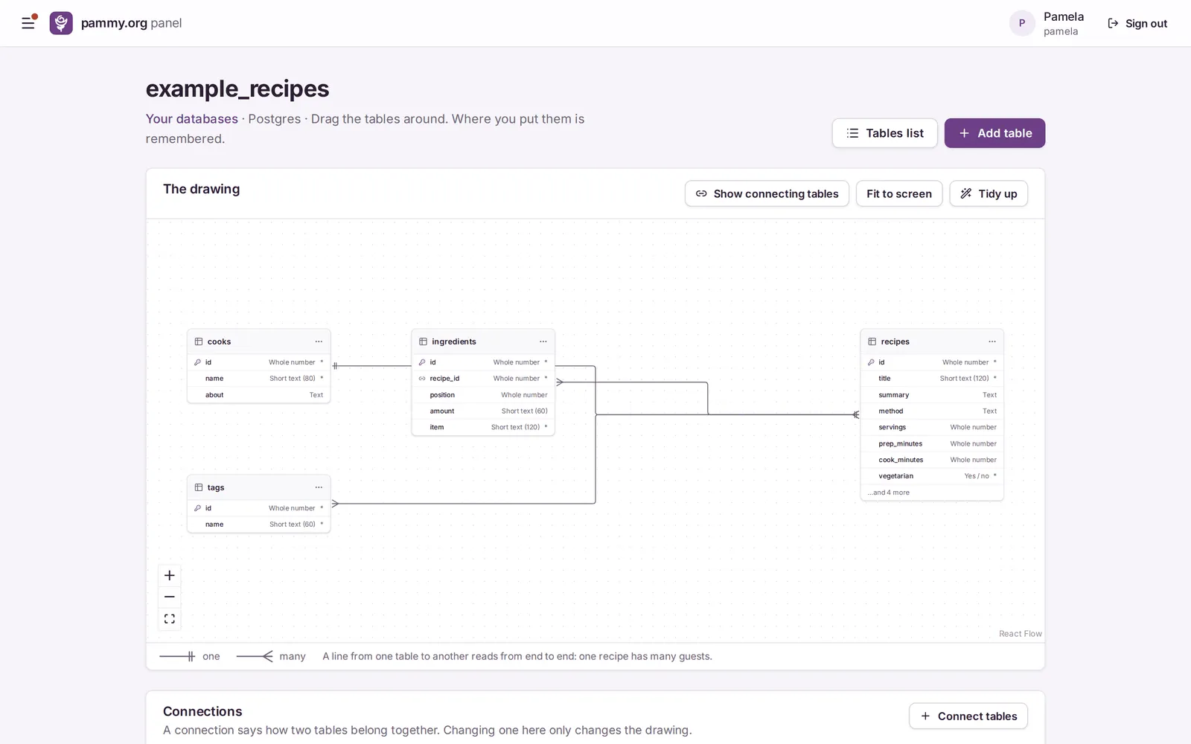Zoom in on the diagram canvas

coord(170,575)
